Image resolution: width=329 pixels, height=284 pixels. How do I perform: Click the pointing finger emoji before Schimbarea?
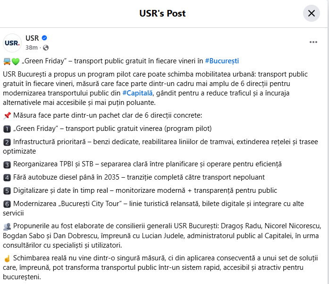pyautogui.click(x=7, y=258)
